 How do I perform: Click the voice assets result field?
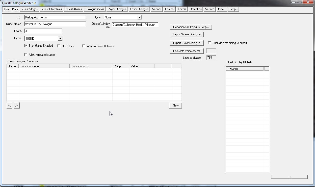211,51
